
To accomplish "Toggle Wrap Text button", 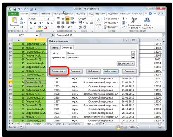I will point(72,18).
